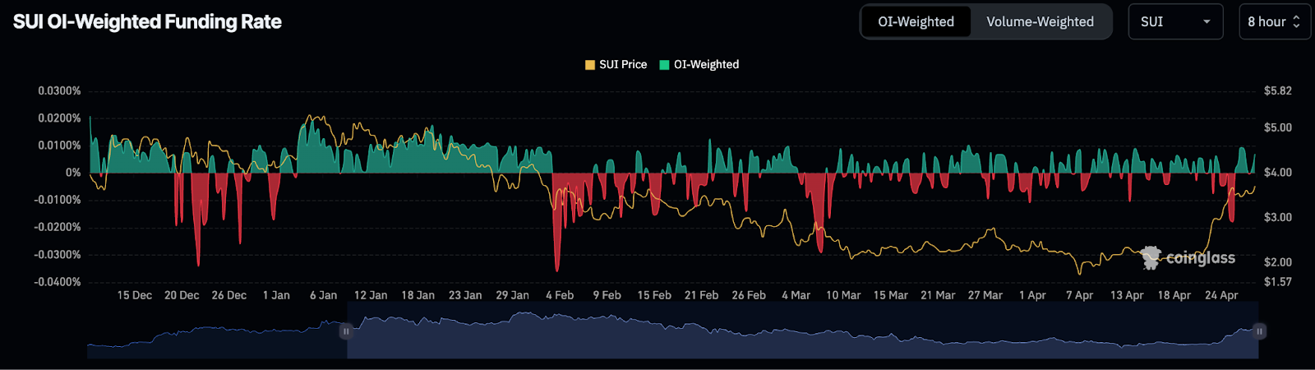The image size is (1315, 370).
Task: Click the 0% left axis label
Action: (73, 173)
